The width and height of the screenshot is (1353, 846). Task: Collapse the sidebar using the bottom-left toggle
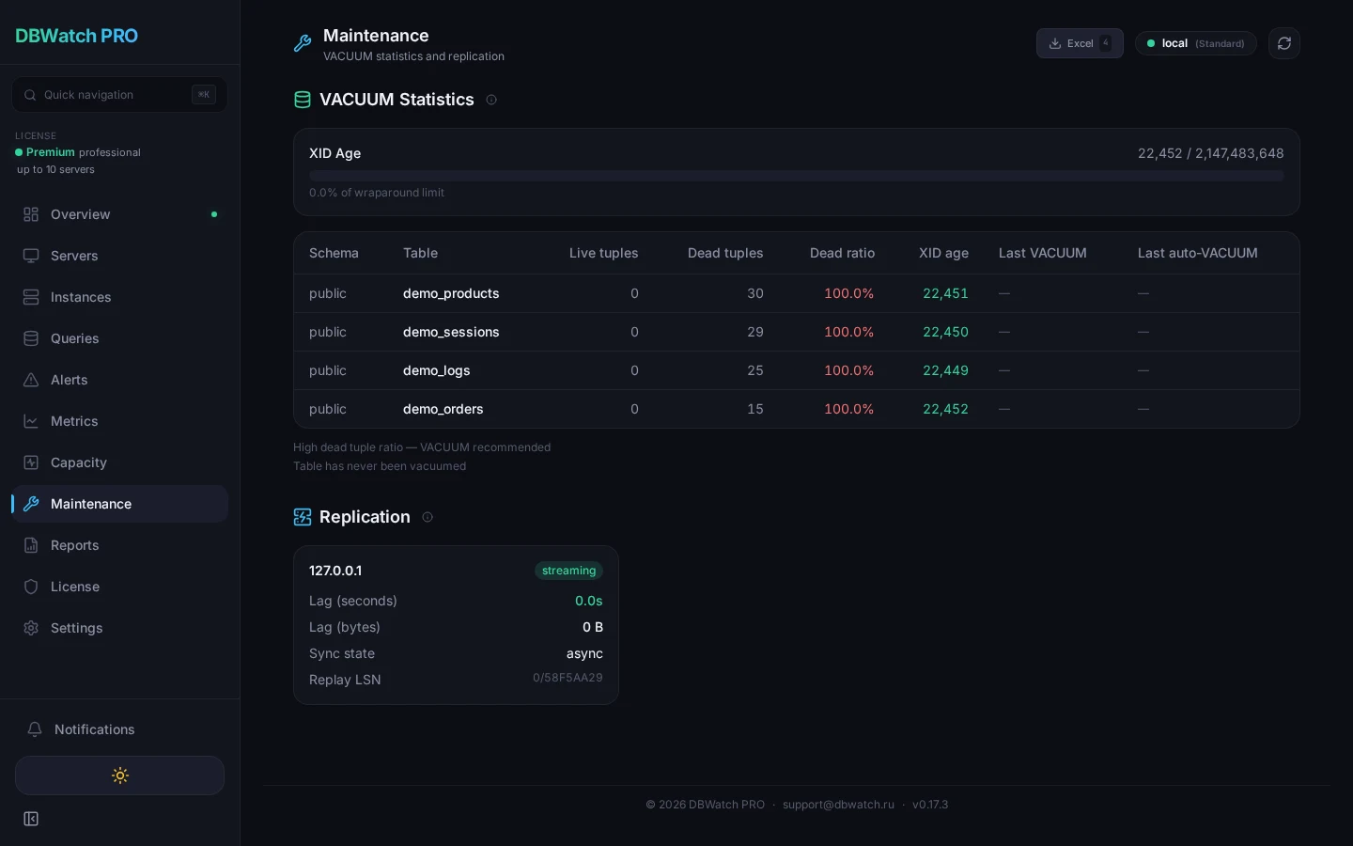(31, 819)
